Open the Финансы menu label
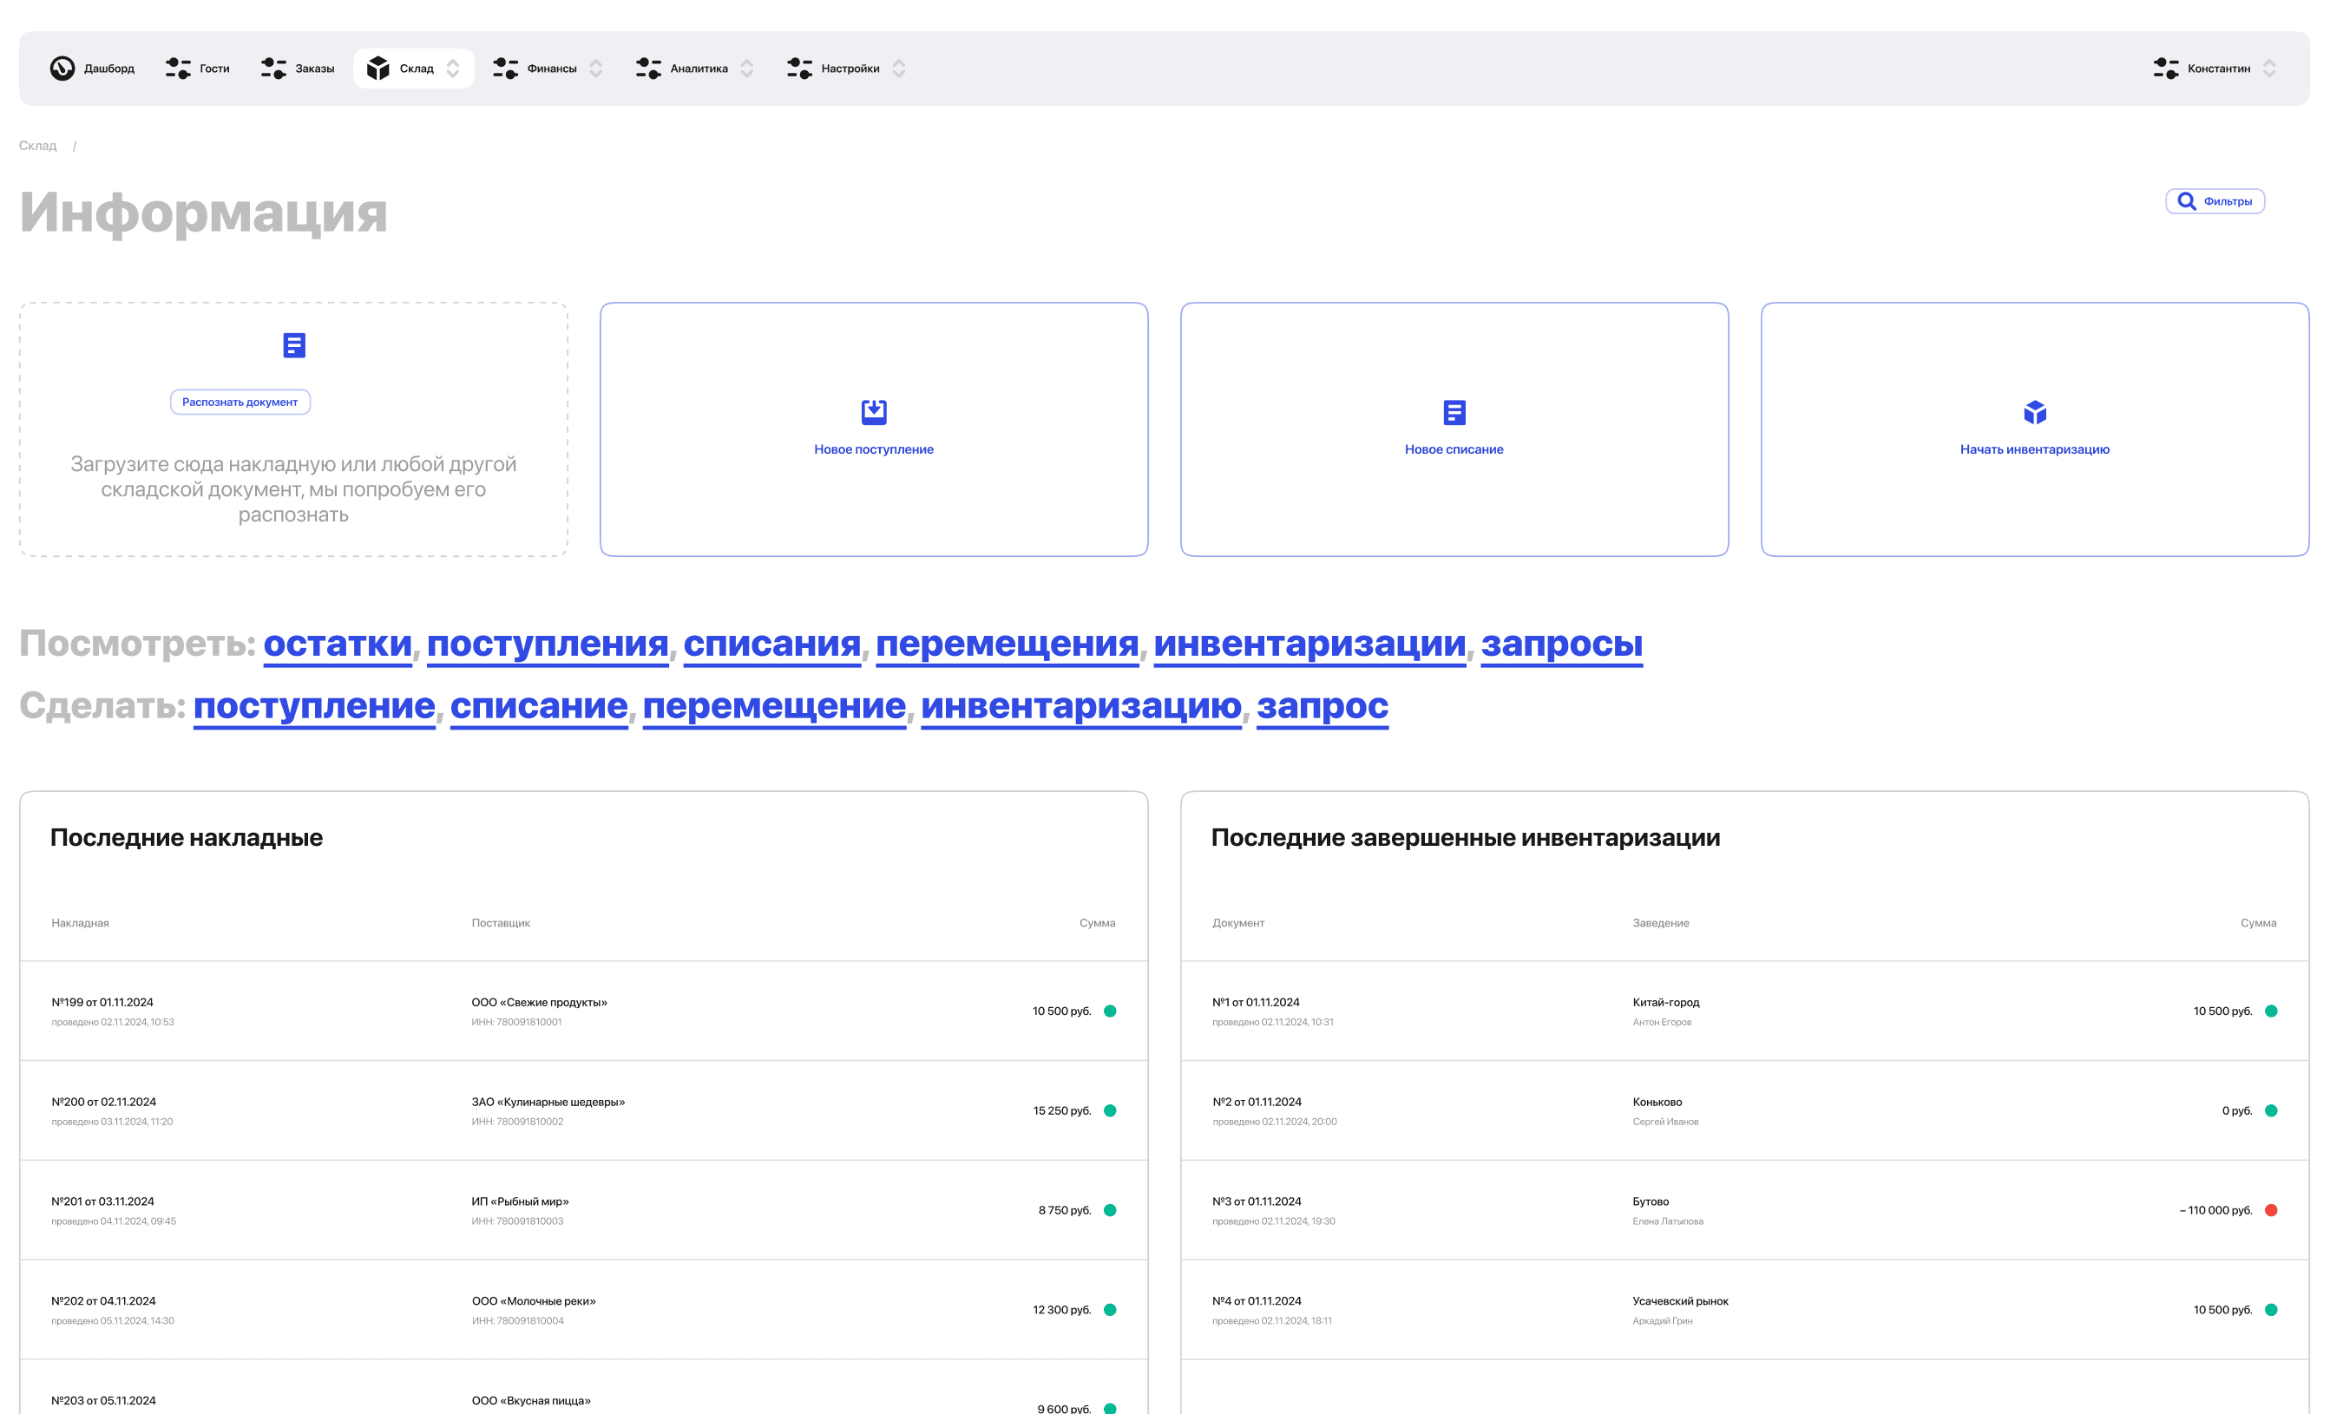This screenshot has height=1414, width=2330. coord(552,69)
